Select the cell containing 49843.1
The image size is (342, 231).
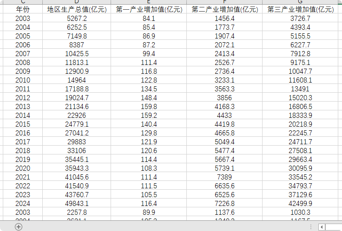tap(77, 204)
